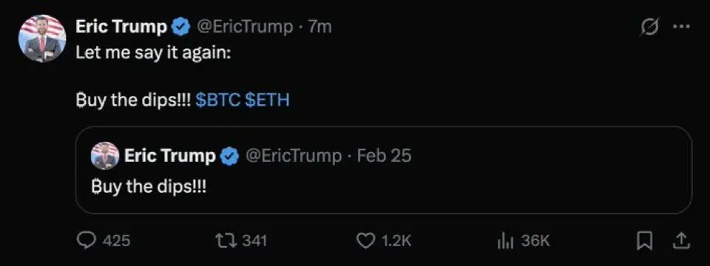710x266 pixels.
Task: Click the blue verified badge beside the top Eric Trump name
Action: 180,27
